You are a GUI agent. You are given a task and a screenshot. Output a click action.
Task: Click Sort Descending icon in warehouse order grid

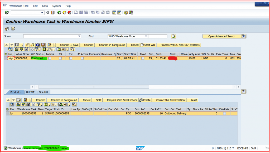pos(21,49)
